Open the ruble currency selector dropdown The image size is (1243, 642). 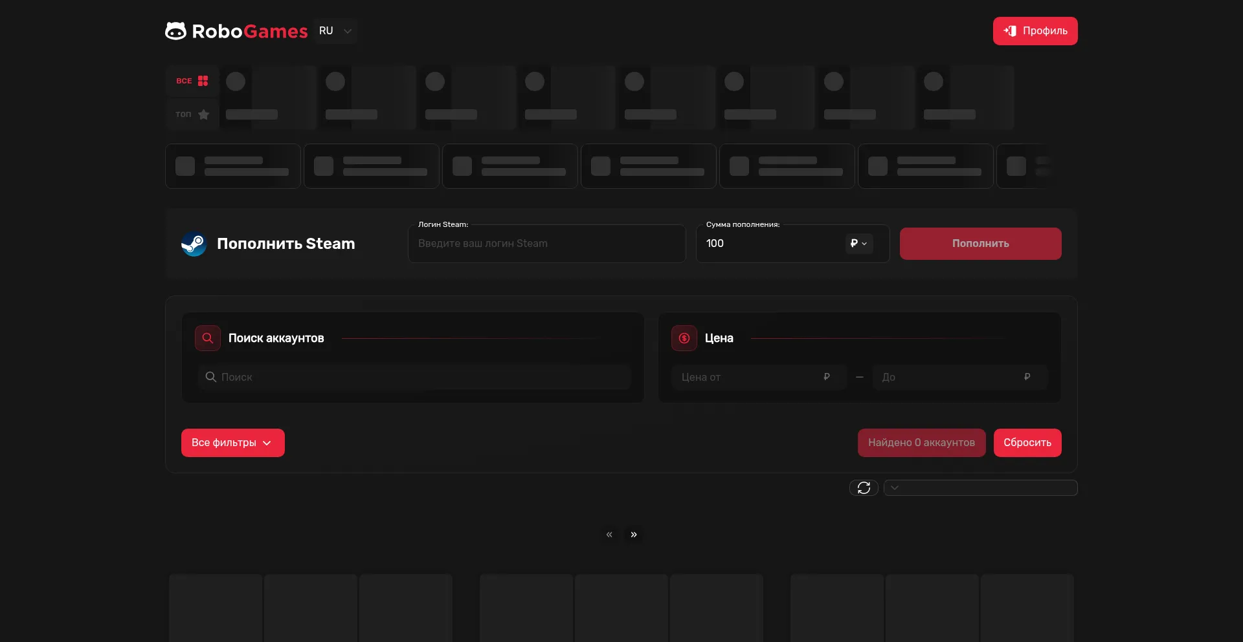point(858,244)
